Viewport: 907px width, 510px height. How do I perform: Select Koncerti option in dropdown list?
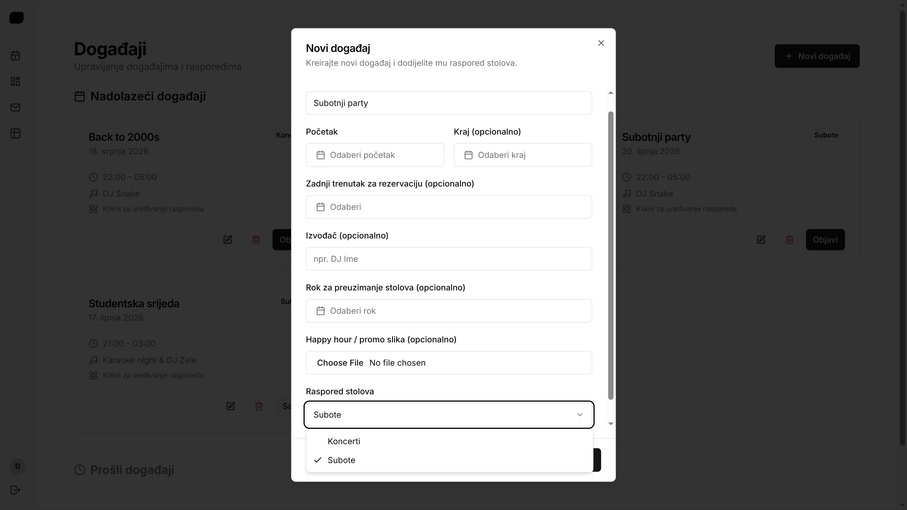(x=344, y=441)
